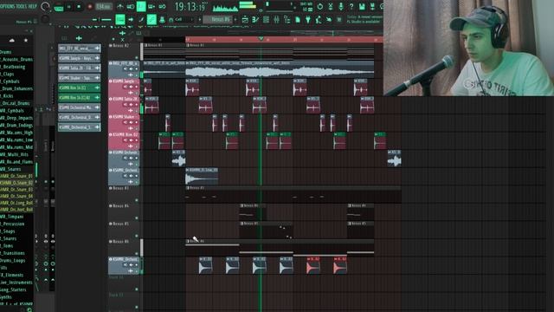Open the OPTIONS menu

(8, 6)
